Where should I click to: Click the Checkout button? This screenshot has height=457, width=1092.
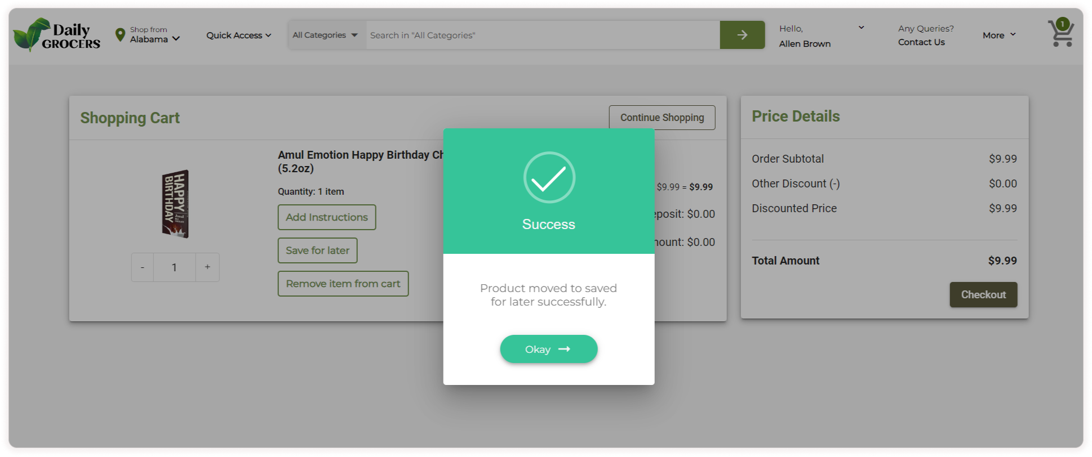point(983,294)
